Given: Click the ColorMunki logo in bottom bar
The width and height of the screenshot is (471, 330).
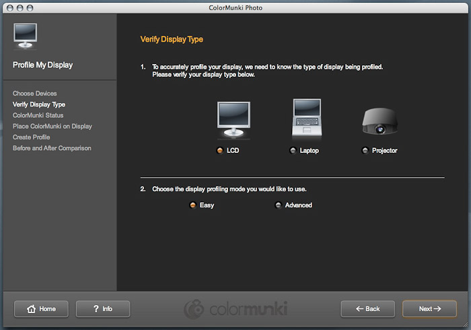Looking at the screenshot, I should point(235,309).
